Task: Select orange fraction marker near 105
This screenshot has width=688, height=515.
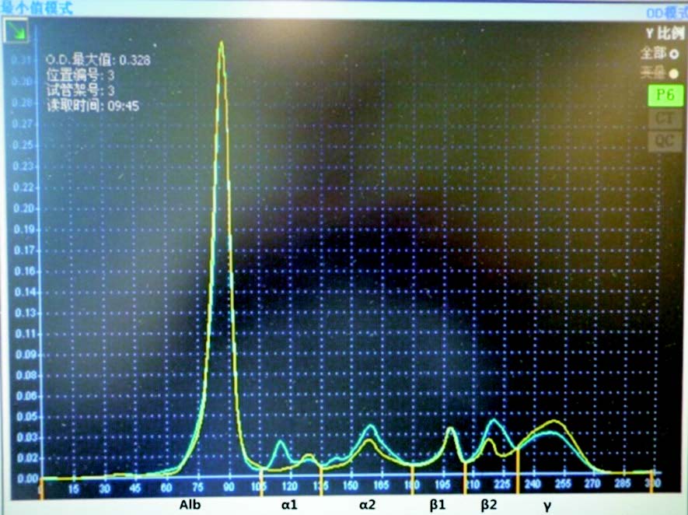Action: point(262,482)
